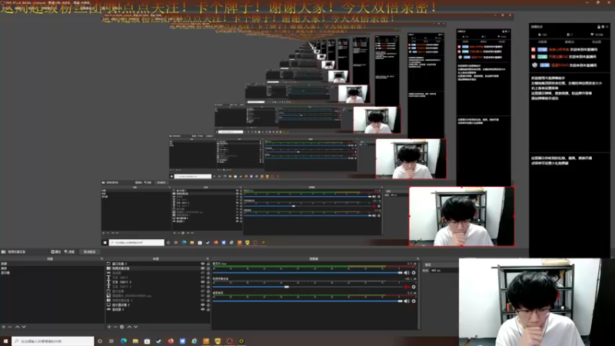Remove the selected source with the minus icon
This screenshot has width=615, height=346.
click(115, 327)
